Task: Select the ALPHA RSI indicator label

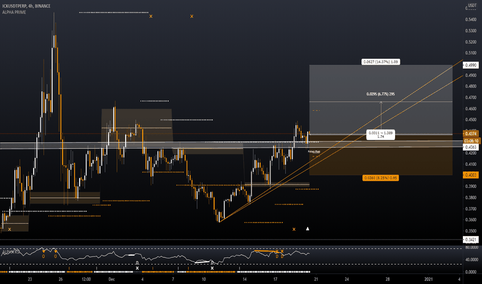Action: tap(11, 252)
